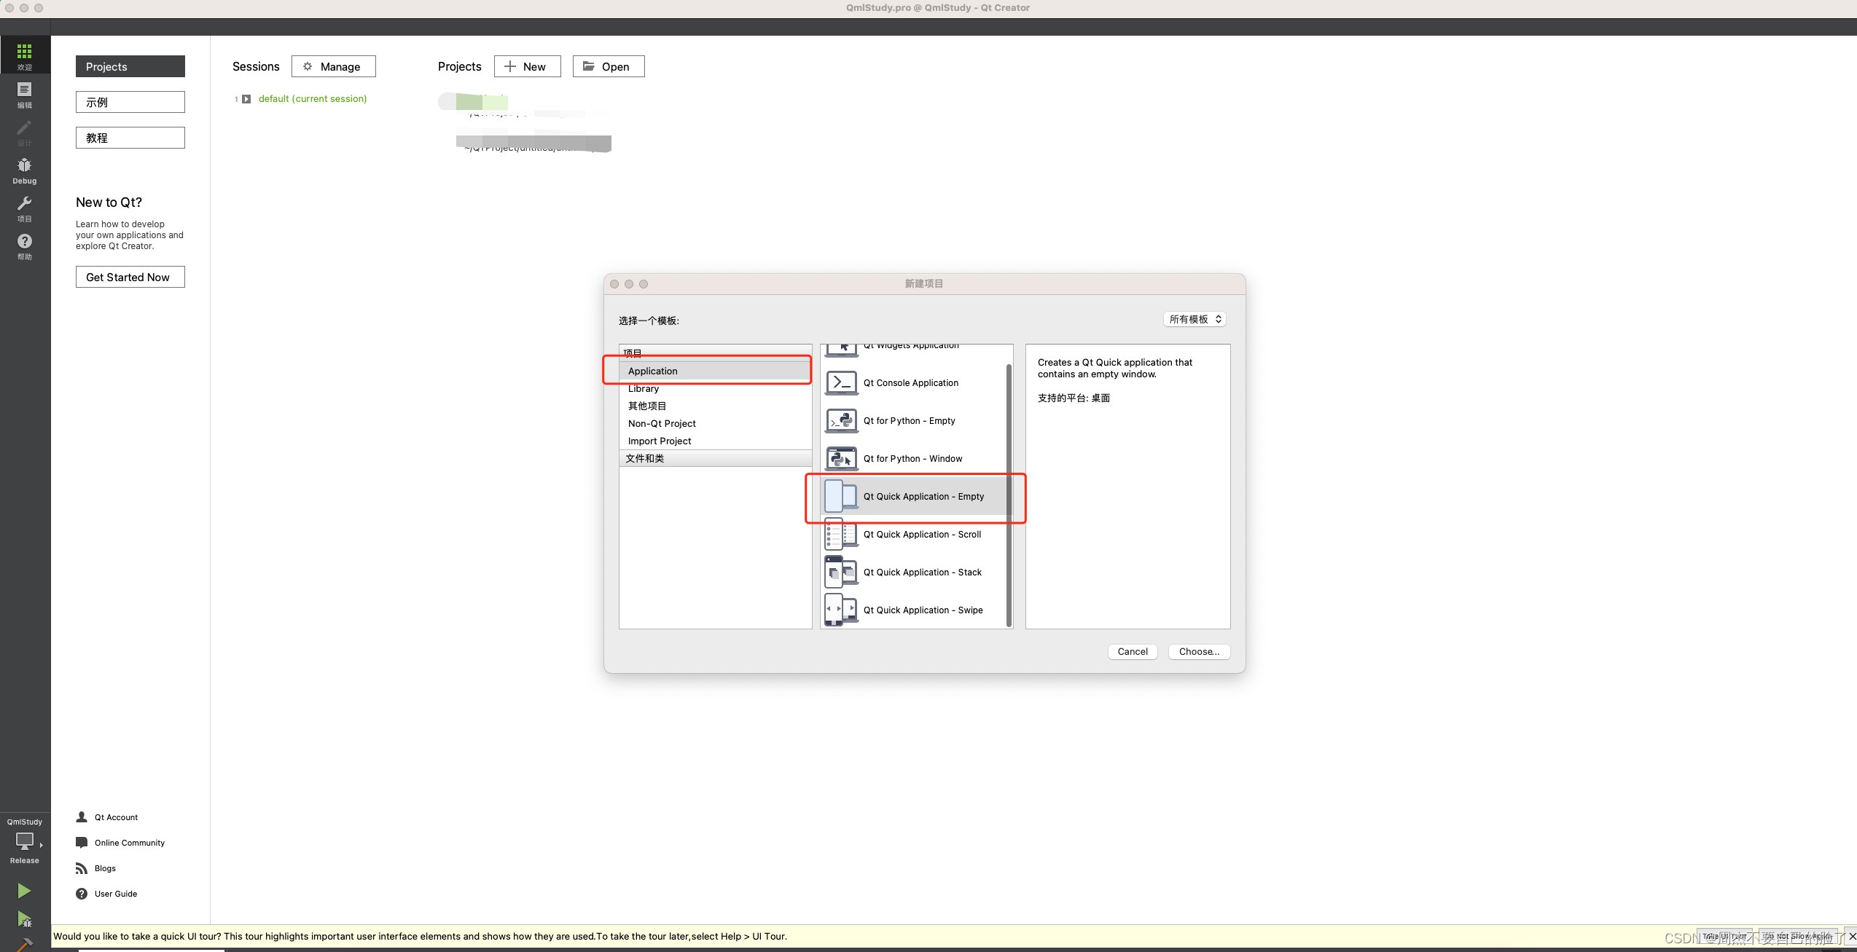Click Get Started Now button
1857x952 pixels.
tap(130, 277)
